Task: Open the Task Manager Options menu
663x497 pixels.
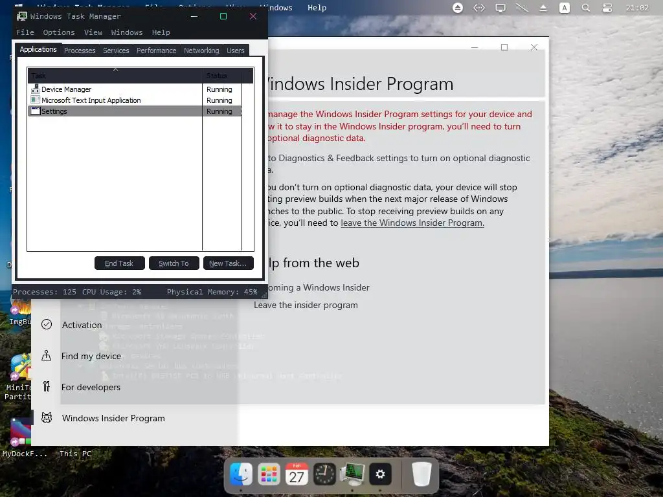Action: 59,32
